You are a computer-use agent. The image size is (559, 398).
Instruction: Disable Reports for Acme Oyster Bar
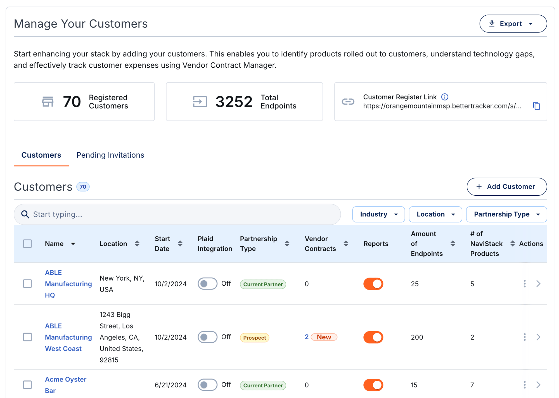pyautogui.click(x=373, y=385)
